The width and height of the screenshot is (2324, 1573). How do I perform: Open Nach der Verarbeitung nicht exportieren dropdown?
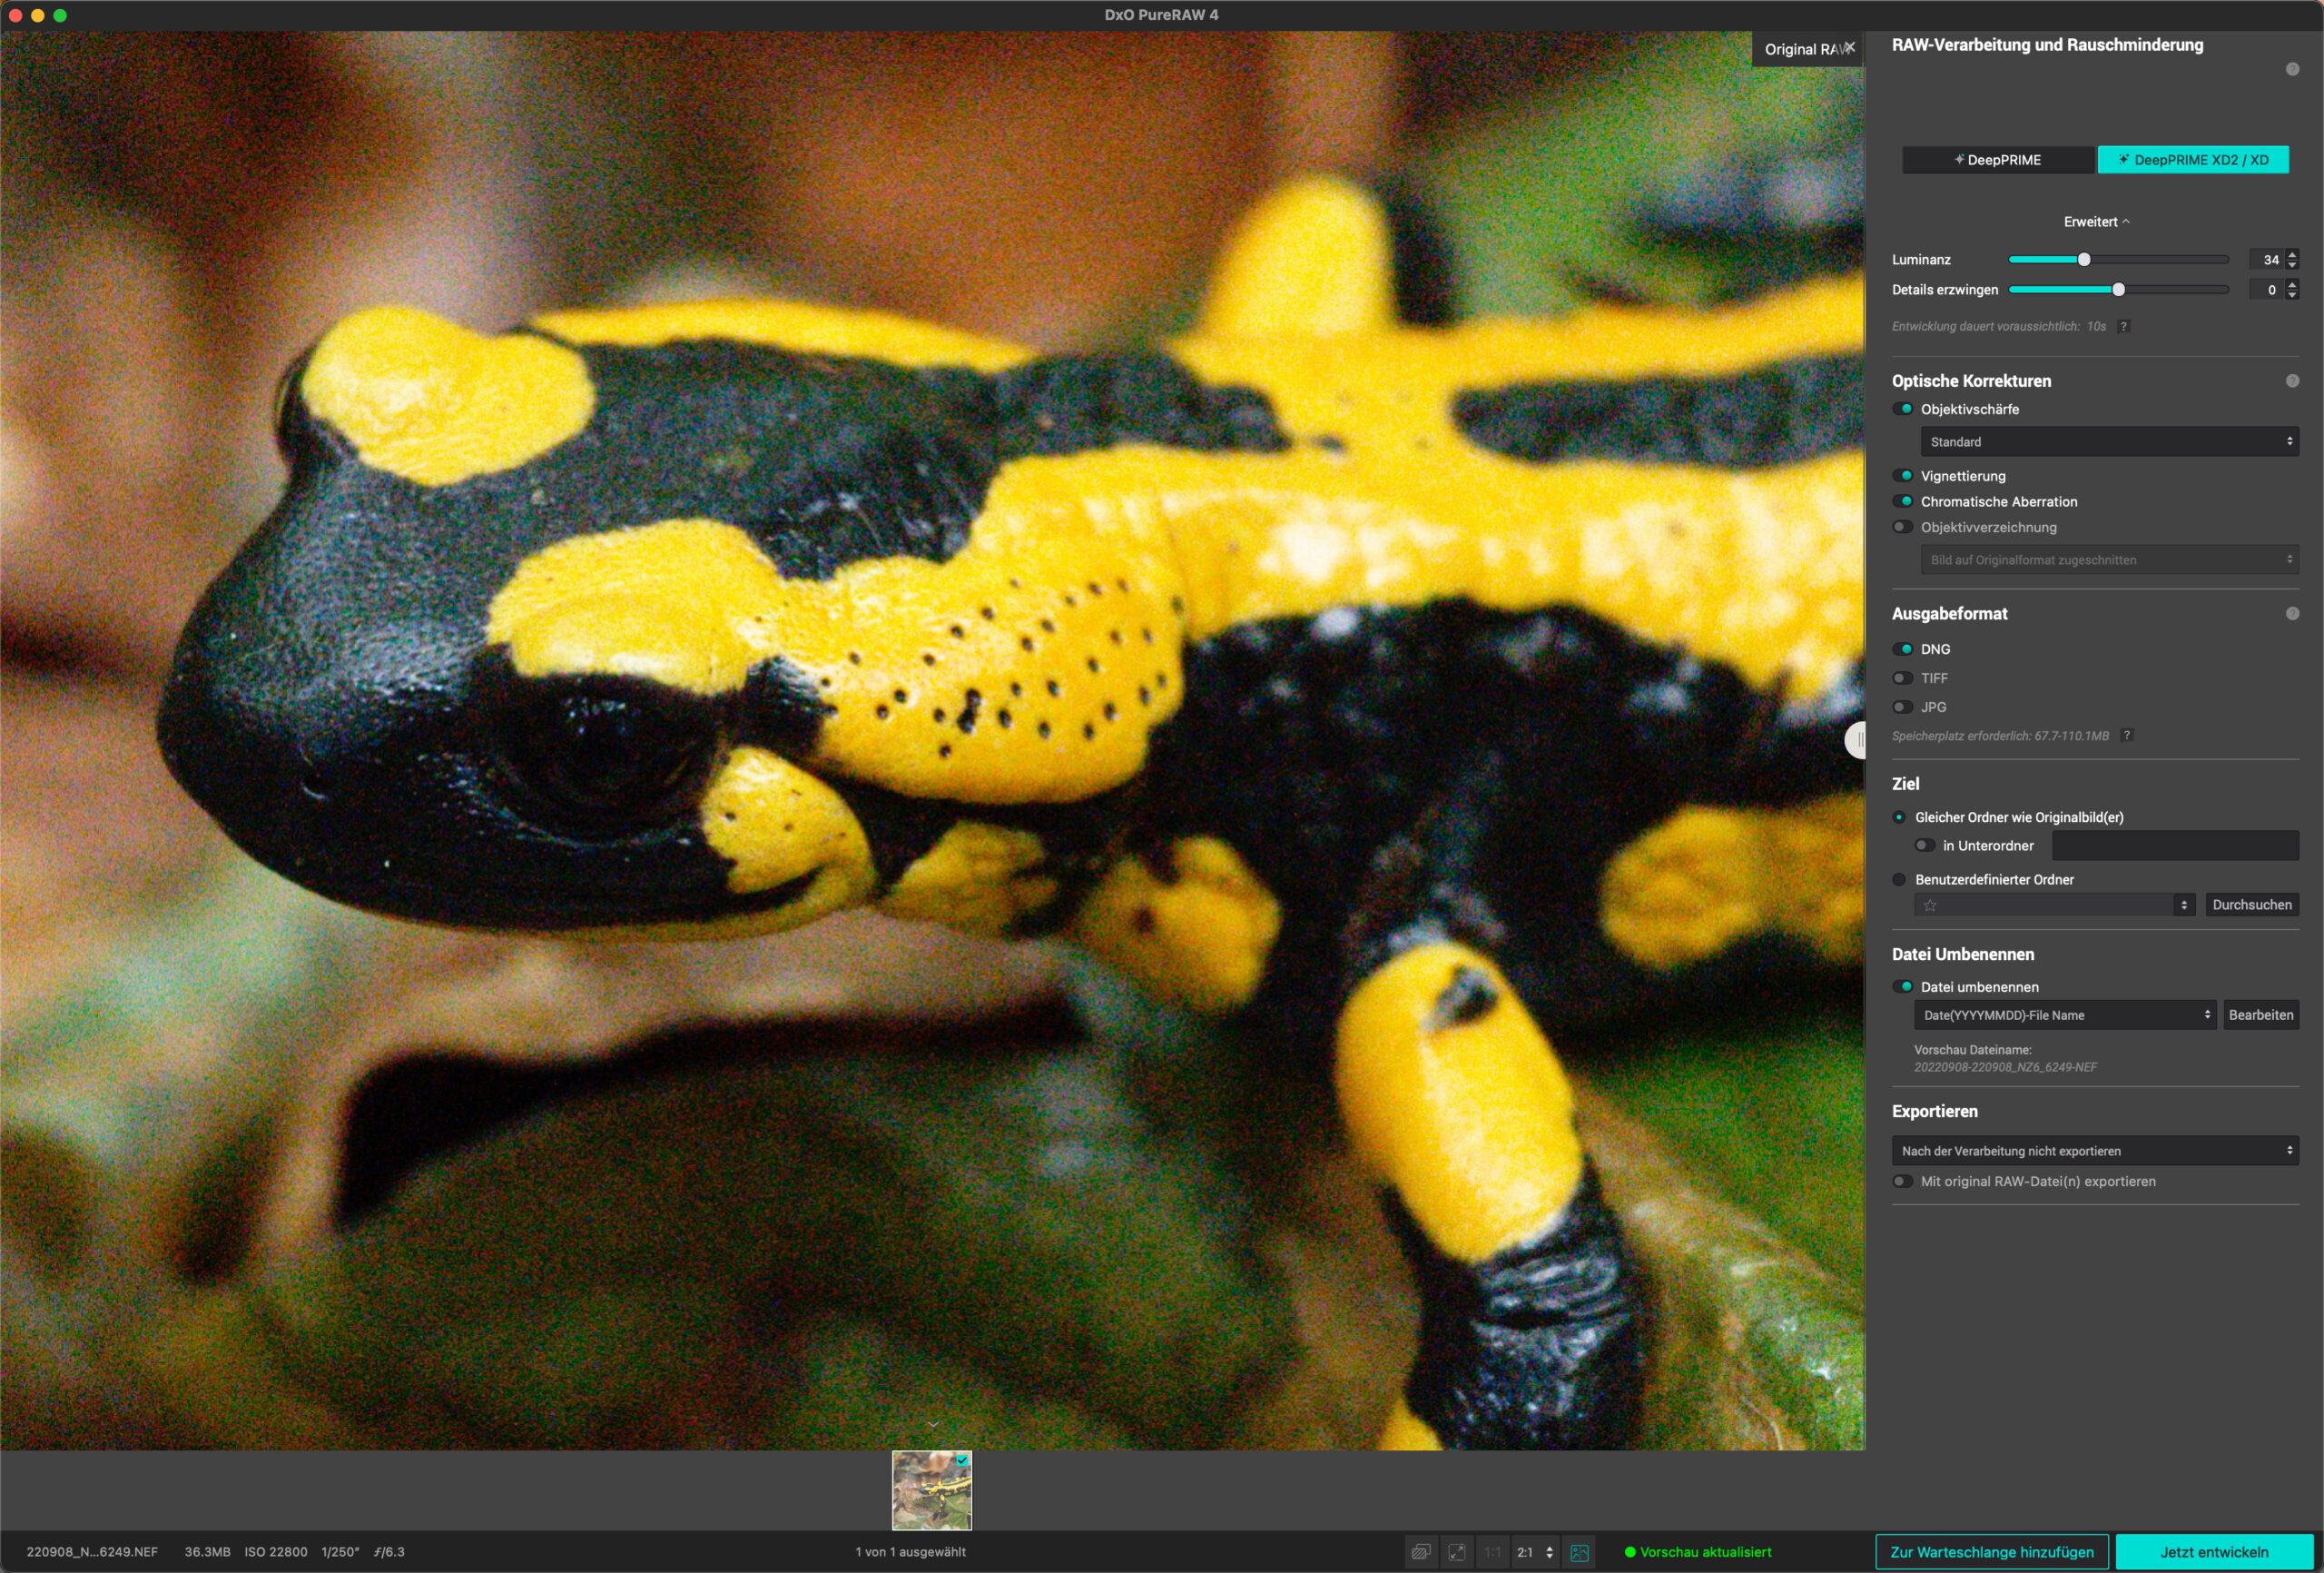click(x=2095, y=1151)
